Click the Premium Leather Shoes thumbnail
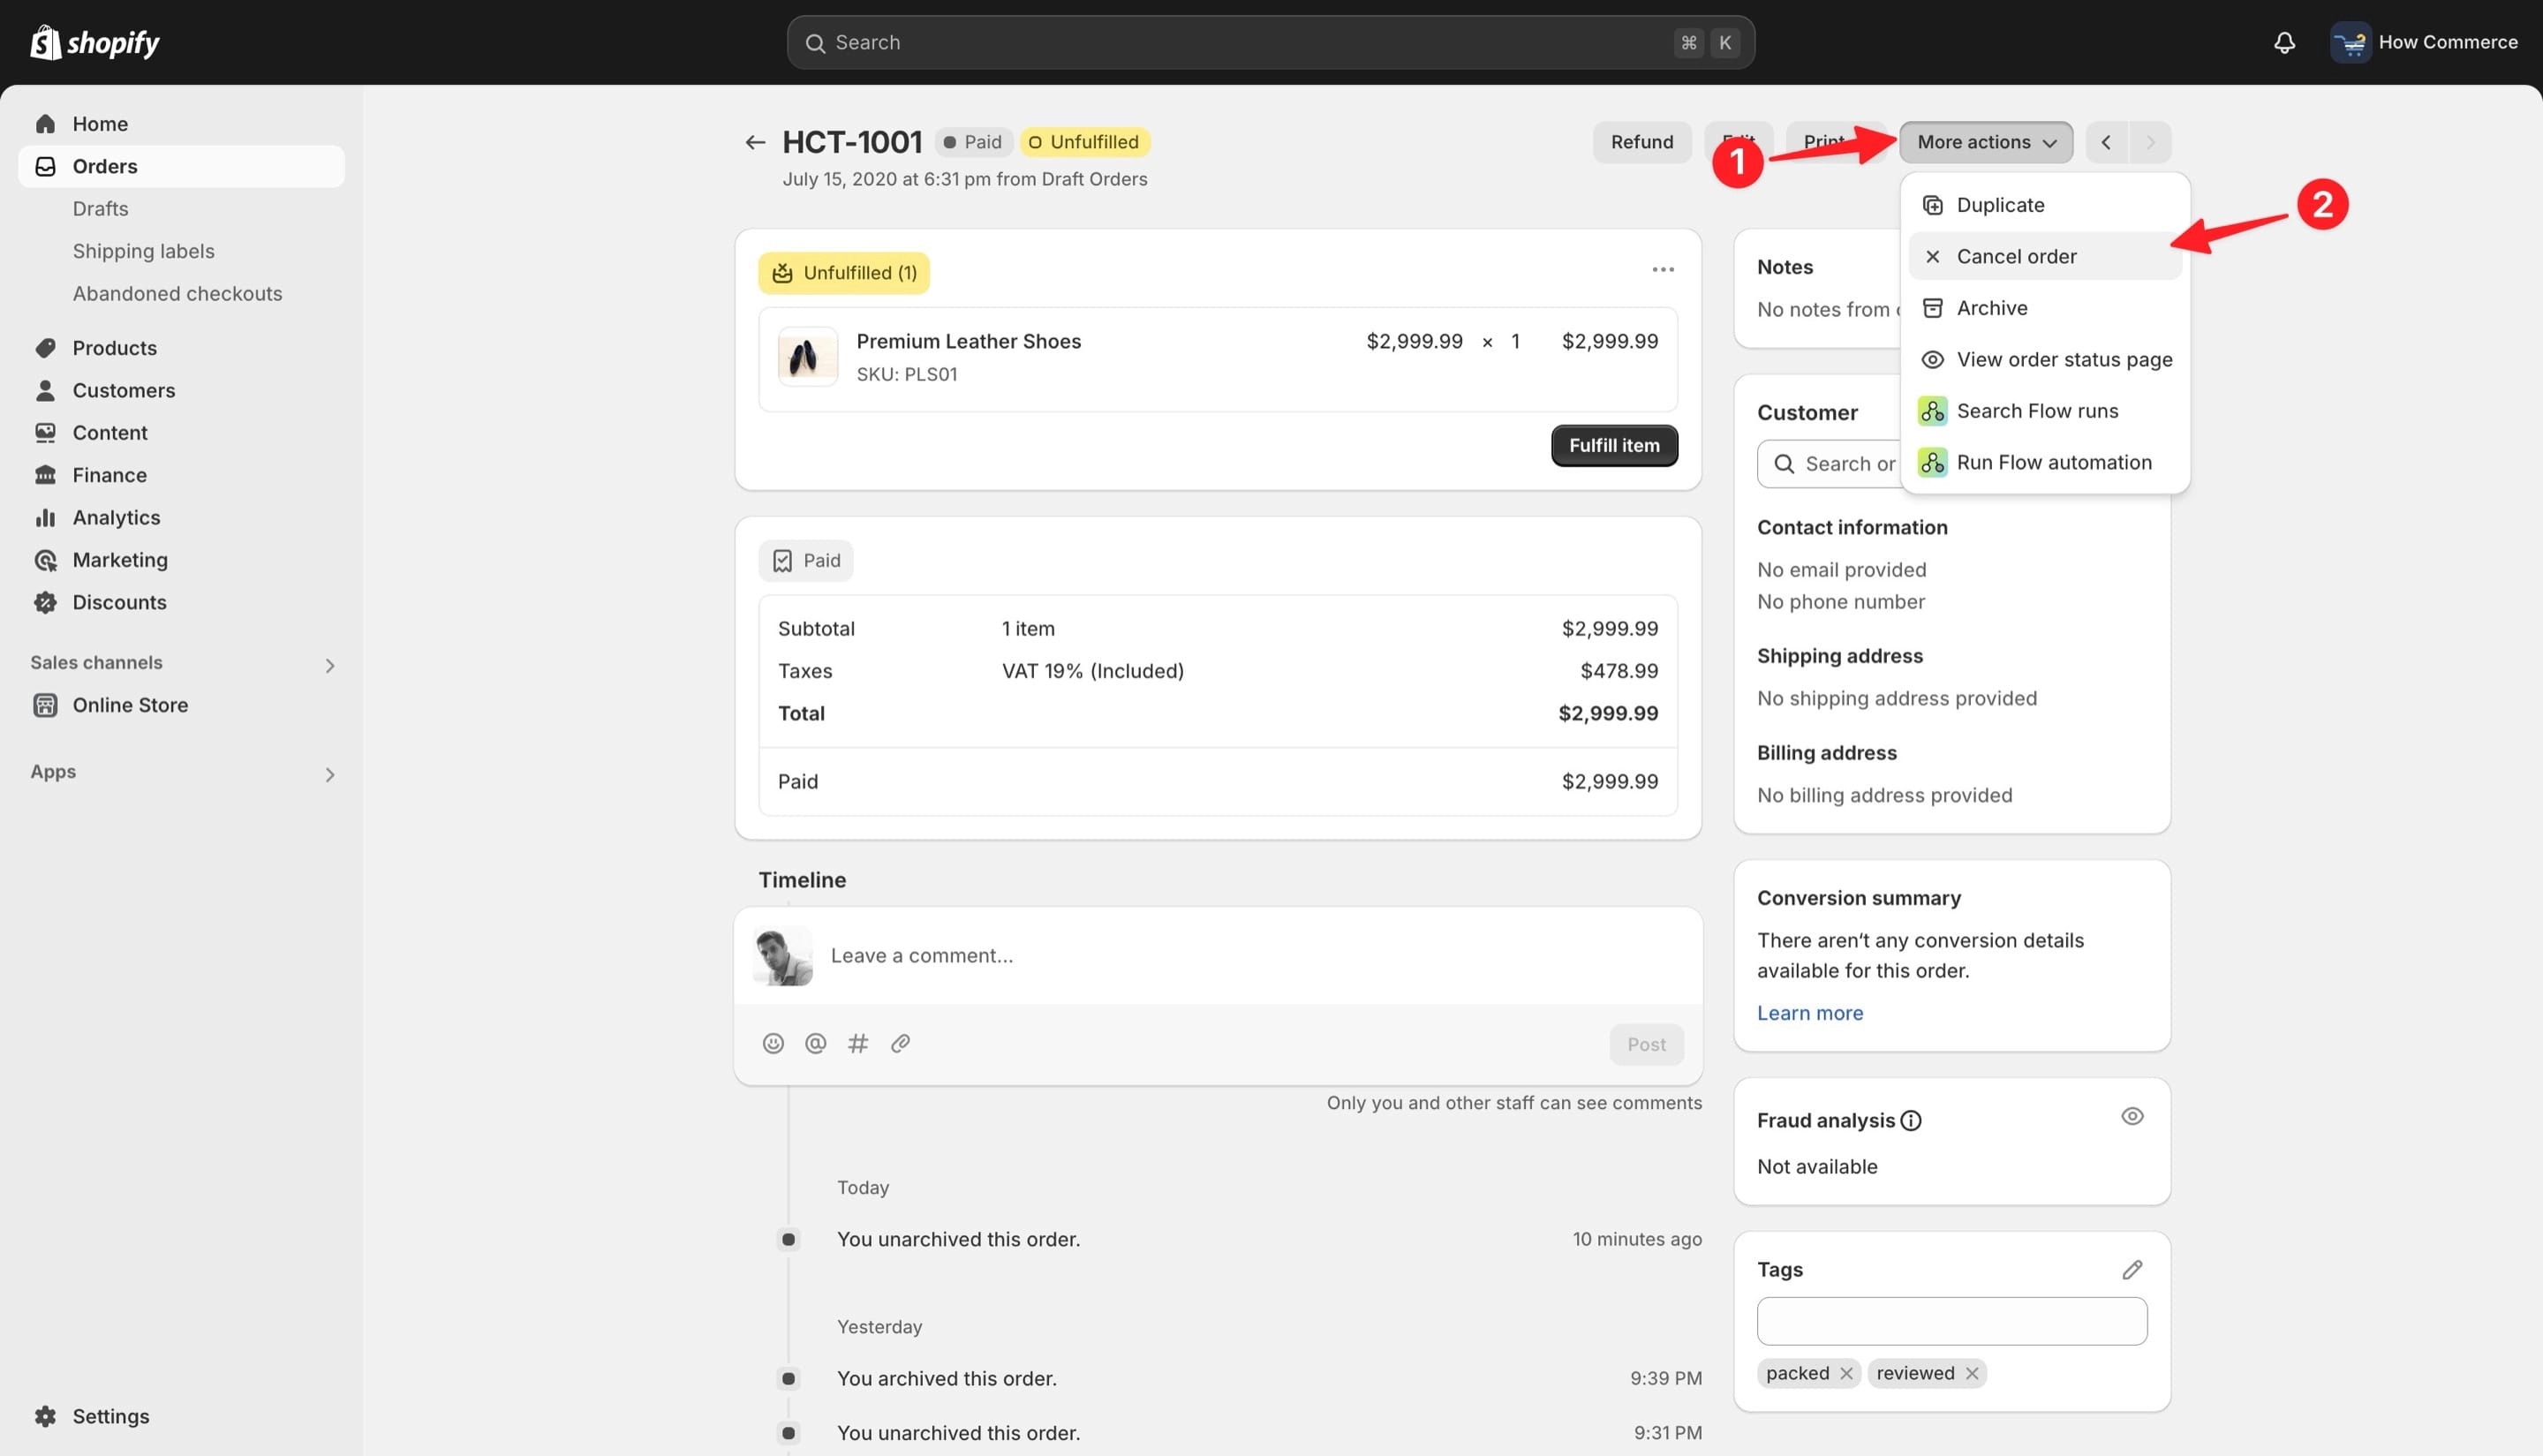Screen dimensions: 2543x1456 [x=807, y=356]
